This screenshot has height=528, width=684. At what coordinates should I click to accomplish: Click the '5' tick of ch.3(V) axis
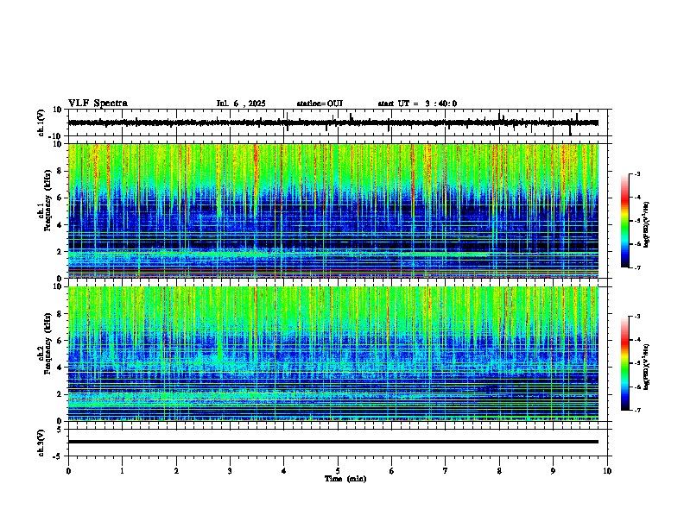point(60,430)
